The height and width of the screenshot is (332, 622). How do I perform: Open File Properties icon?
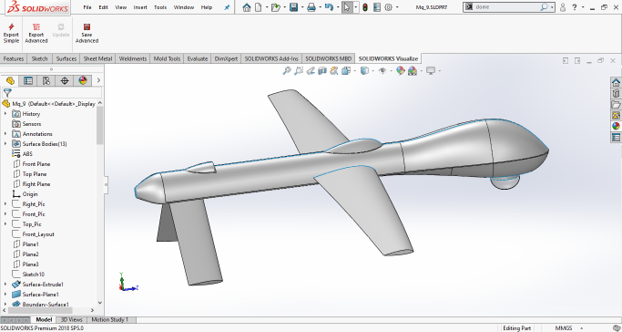point(377,7)
